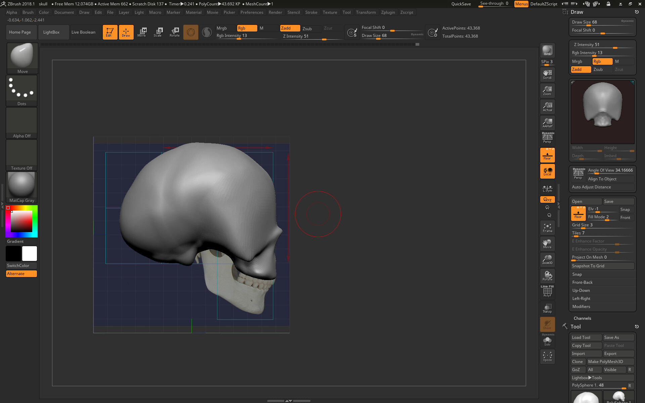
Task: Adjust Angle Of View slider
Action: (x=610, y=171)
